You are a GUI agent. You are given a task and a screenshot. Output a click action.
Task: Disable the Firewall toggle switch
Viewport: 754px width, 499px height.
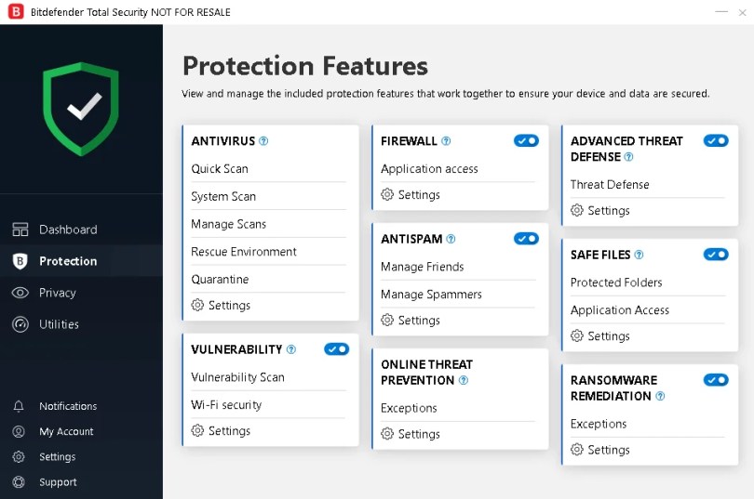526,140
